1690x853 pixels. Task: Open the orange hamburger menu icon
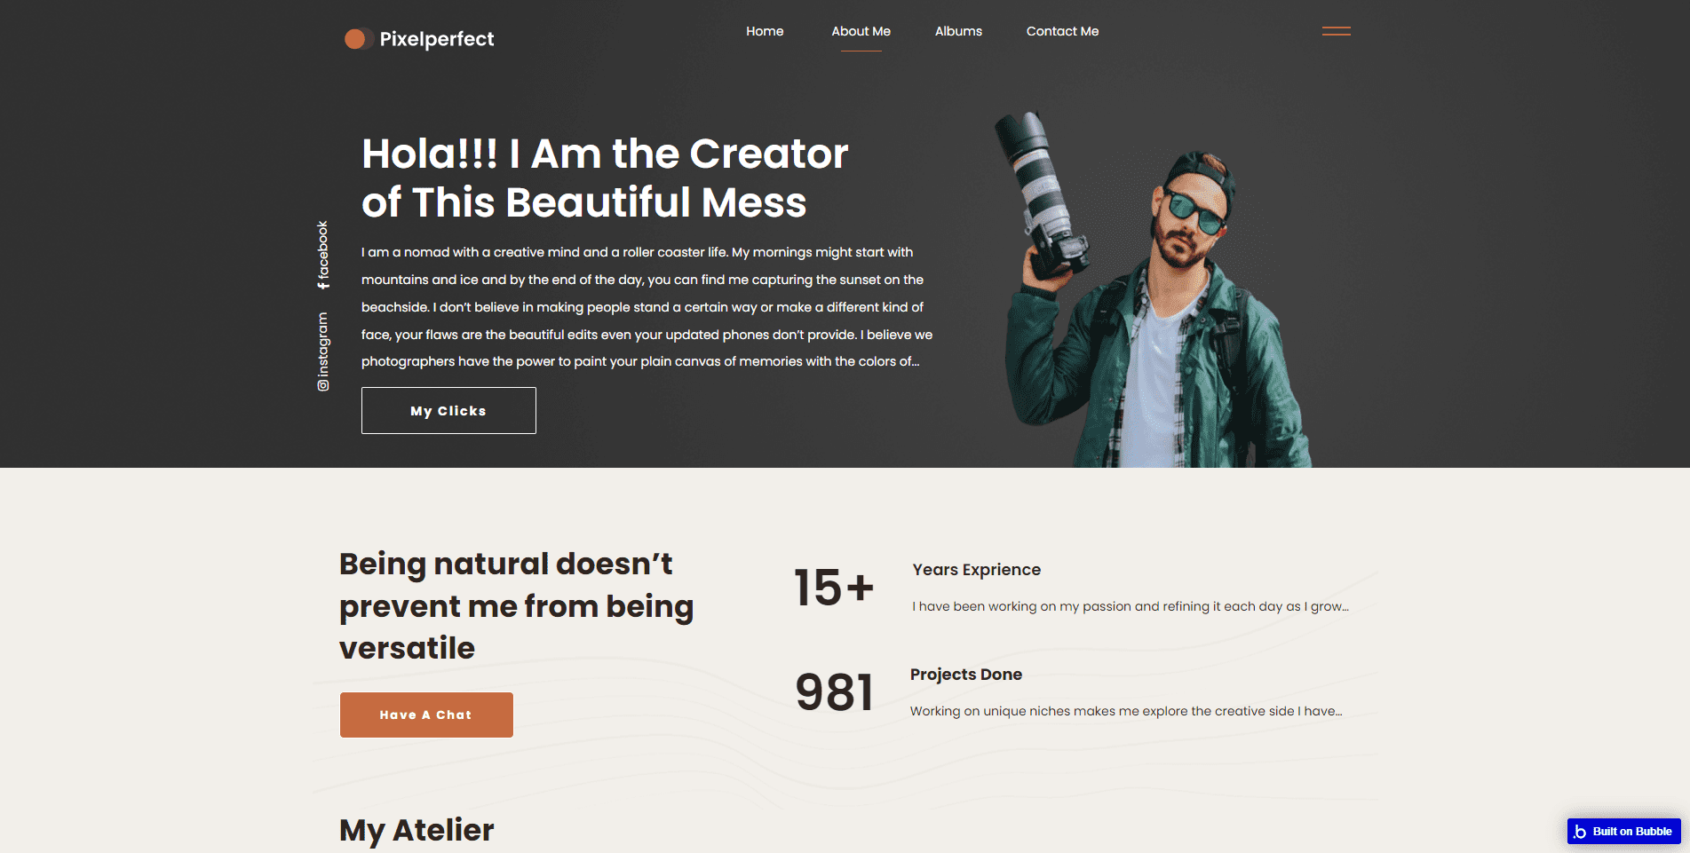tap(1336, 31)
